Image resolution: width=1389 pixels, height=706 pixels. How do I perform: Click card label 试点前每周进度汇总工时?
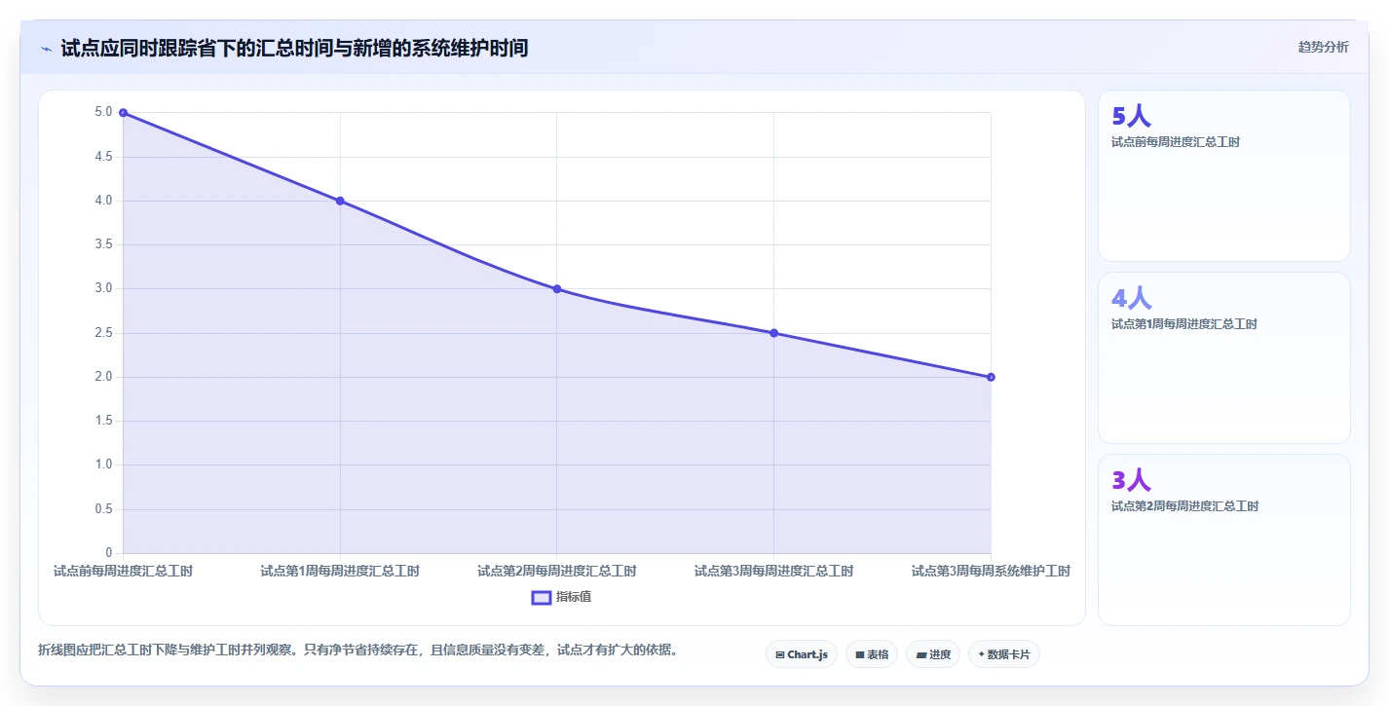(x=1176, y=142)
